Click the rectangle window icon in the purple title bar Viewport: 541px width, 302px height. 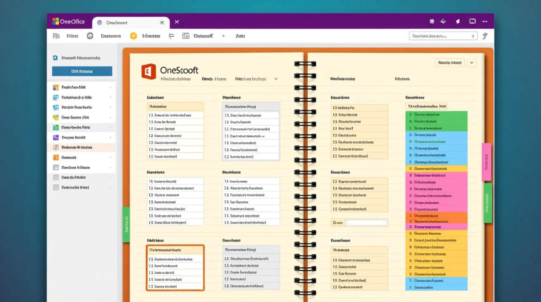472,22
